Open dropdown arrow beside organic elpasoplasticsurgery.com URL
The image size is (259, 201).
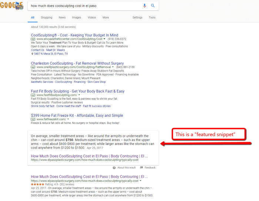140,181
